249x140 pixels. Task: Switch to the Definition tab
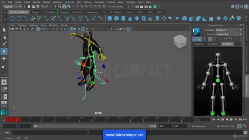pos(213,44)
